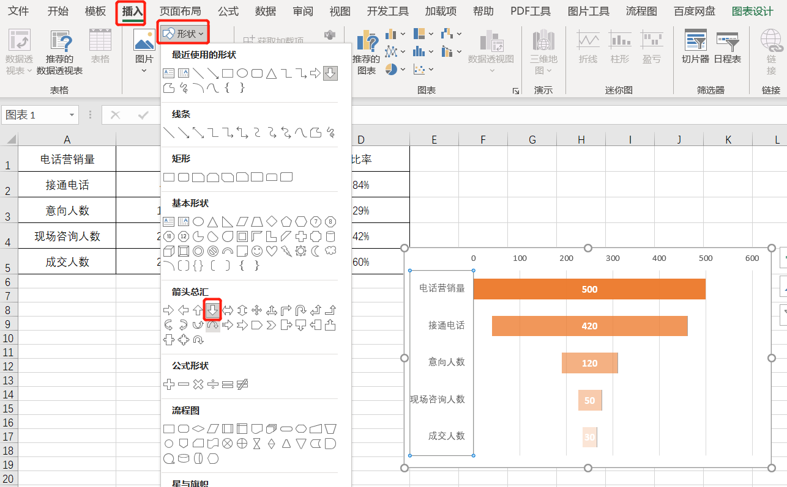Open the 推荐的图表 recommended charts
This screenshot has height=487, width=787.
tap(366, 53)
